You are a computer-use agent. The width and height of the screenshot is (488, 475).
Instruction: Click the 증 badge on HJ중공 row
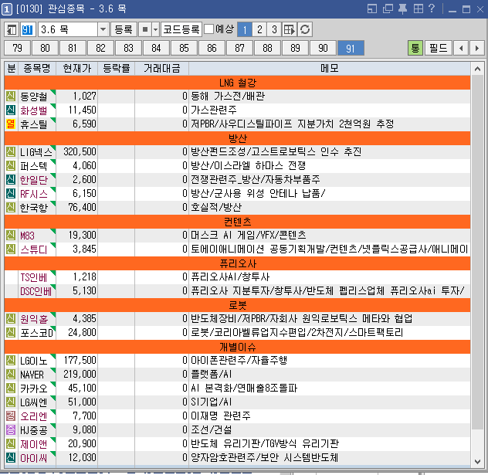coord(11,430)
